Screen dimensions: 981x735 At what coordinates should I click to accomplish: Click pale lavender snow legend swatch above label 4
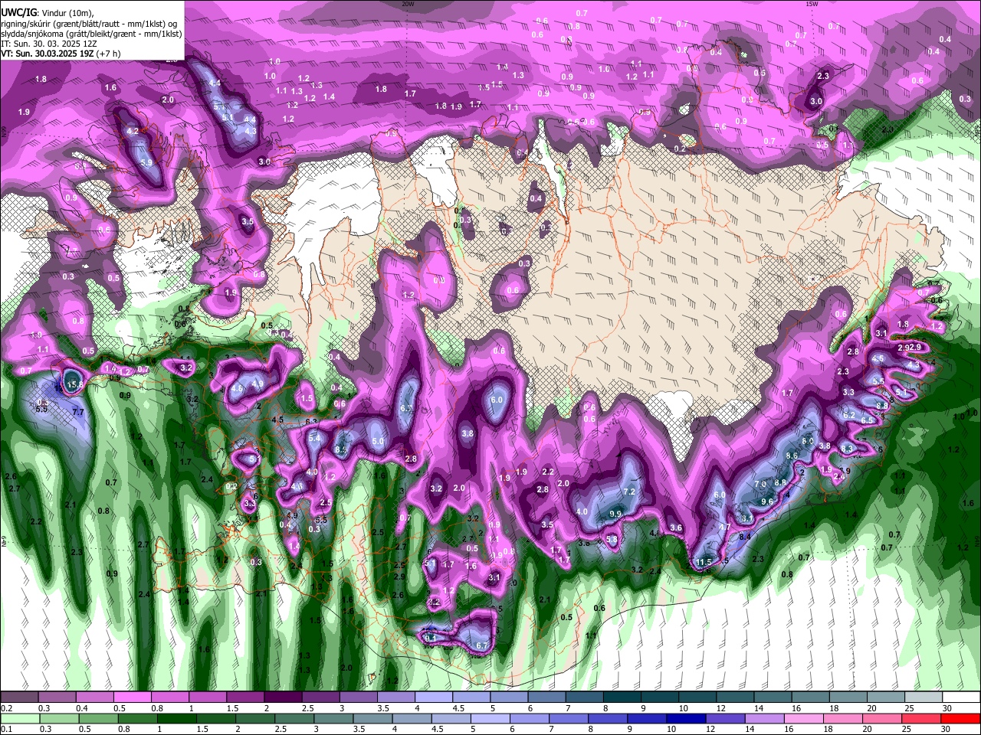pos(434,697)
